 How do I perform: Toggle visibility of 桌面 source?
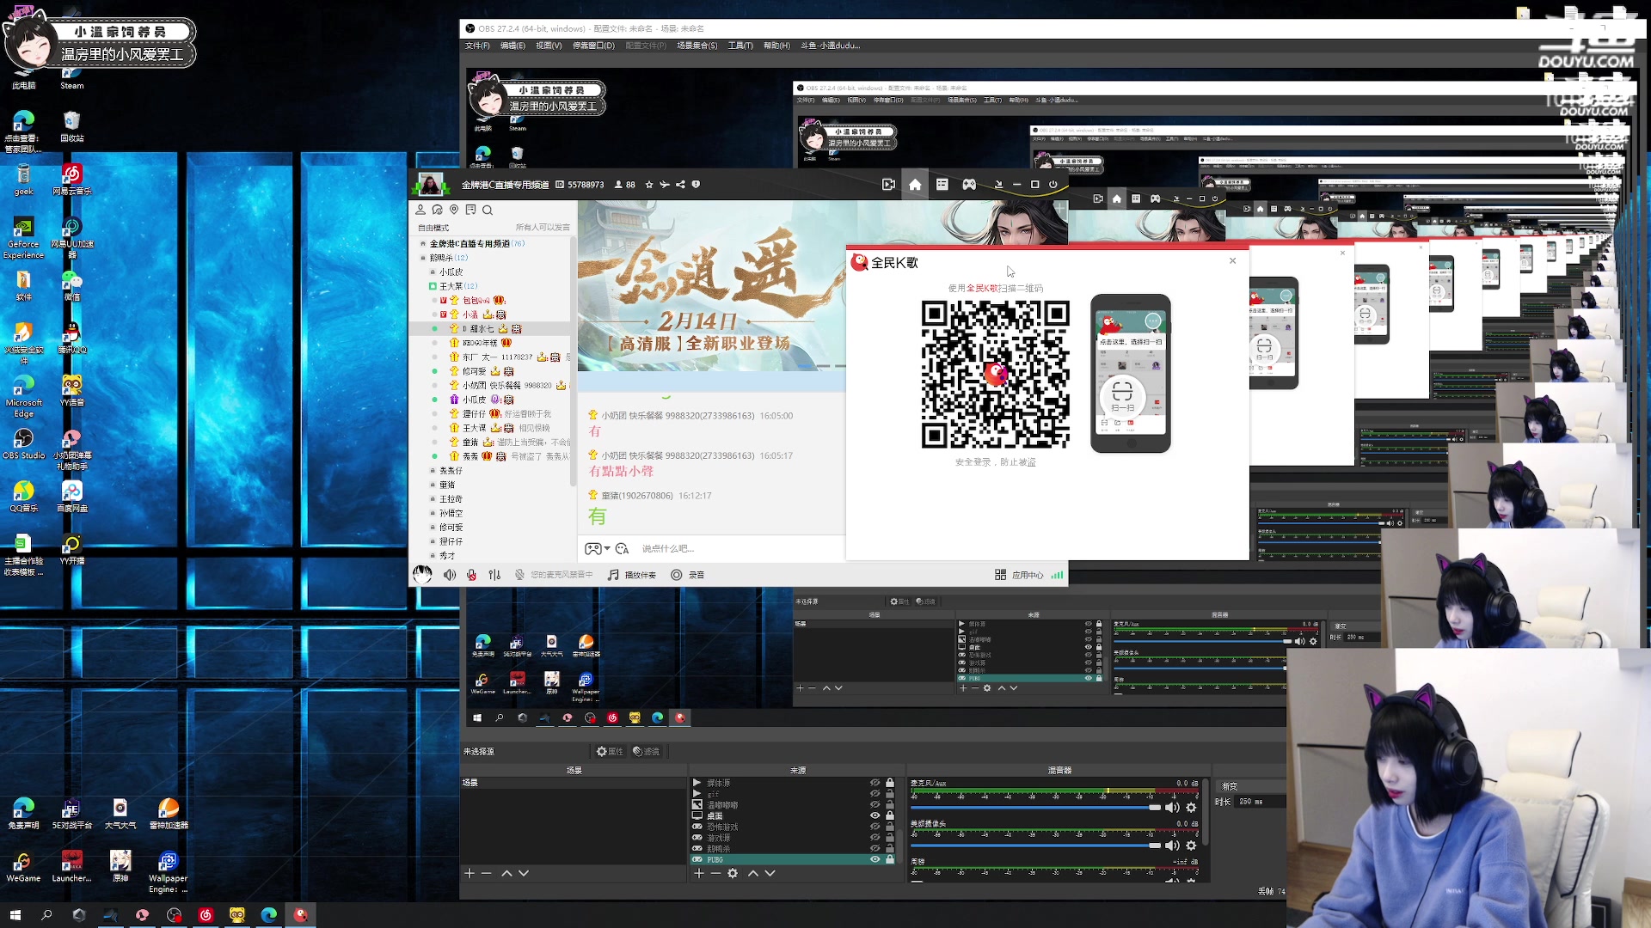[x=875, y=815]
